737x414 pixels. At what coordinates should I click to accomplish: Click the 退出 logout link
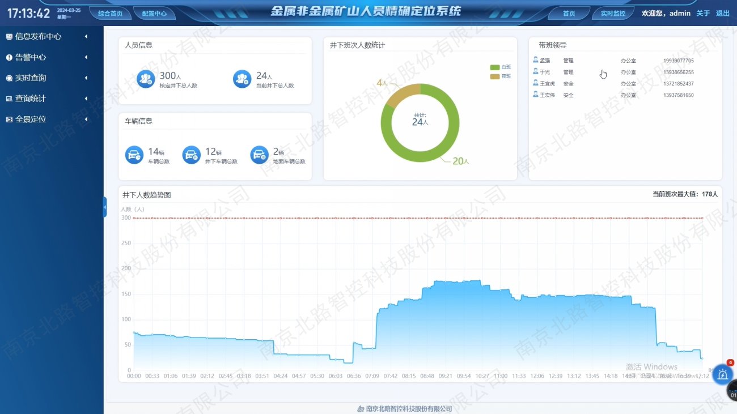tap(723, 13)
